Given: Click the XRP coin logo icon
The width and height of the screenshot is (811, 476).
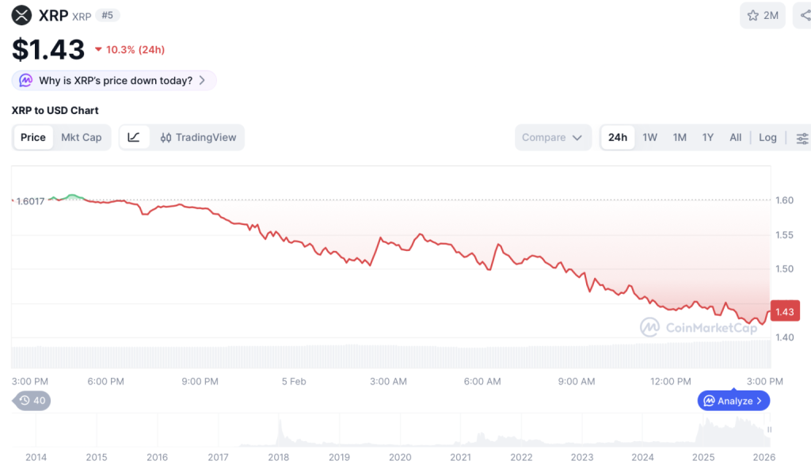Looking at the screenshot, I should [x=21, y=15].
